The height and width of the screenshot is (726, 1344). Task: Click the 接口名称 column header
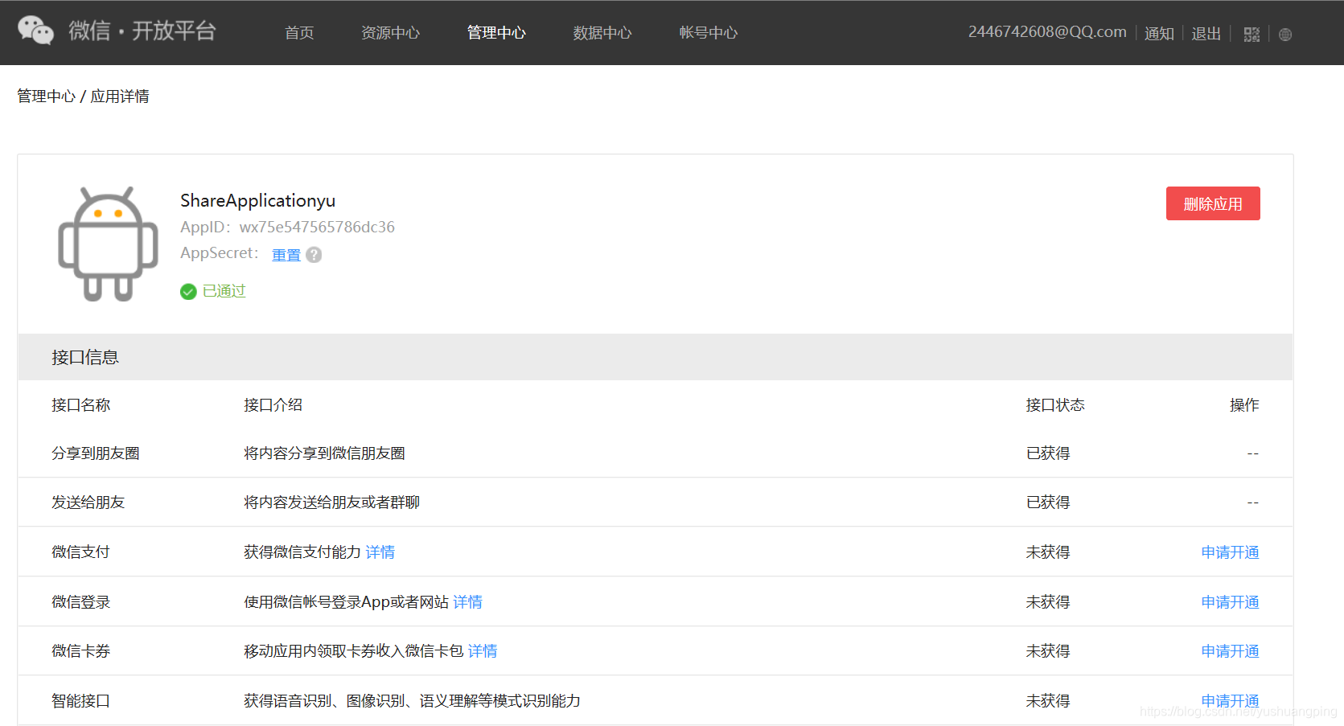(80, 405)
